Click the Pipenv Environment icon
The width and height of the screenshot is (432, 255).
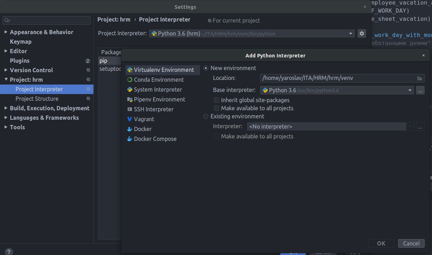(x=130, y=99)
